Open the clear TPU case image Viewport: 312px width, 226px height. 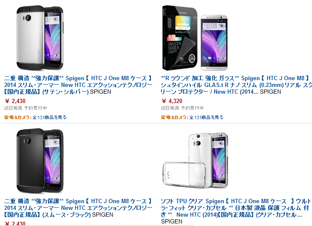tap(195, 161)
